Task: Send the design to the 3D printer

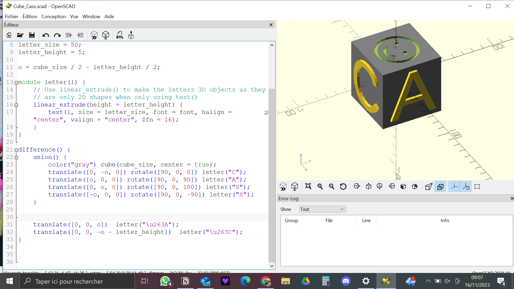Action: pyautogui.click(x=131, y=35)
